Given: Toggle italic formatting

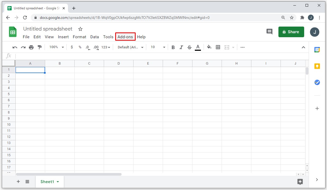Looking at the screenshot, I should 181,47.
